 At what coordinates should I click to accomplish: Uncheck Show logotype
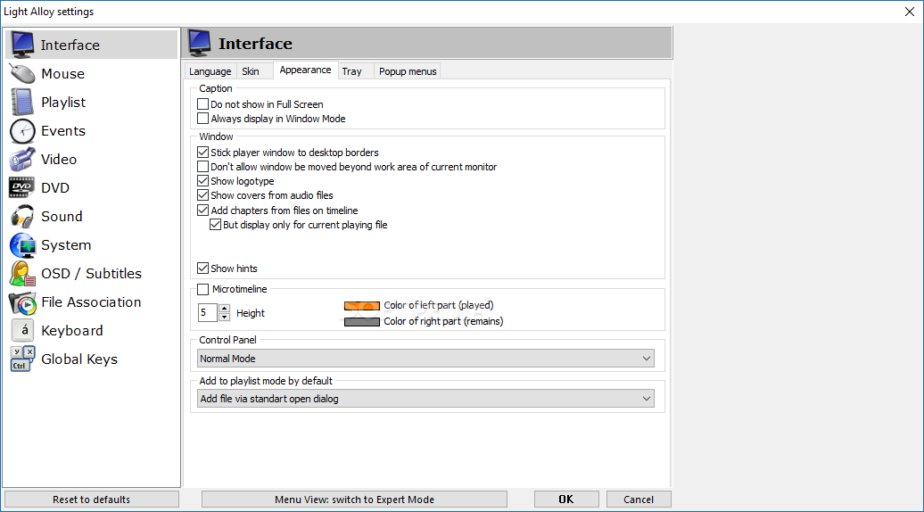point(202,181)
